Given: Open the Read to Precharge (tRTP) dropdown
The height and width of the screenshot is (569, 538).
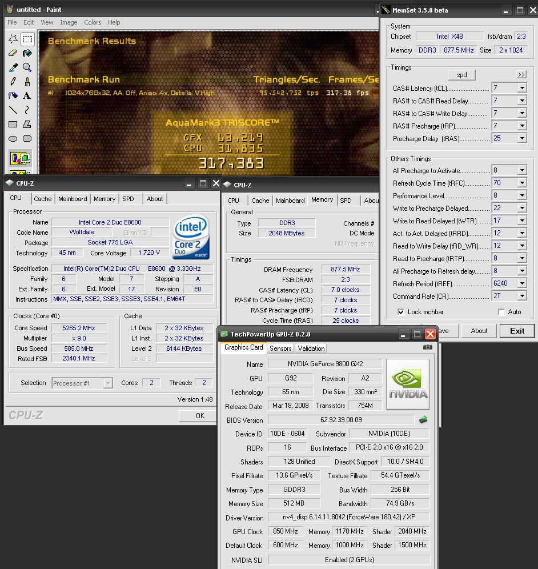Looking at the screenshot, I should coord(521,258).
